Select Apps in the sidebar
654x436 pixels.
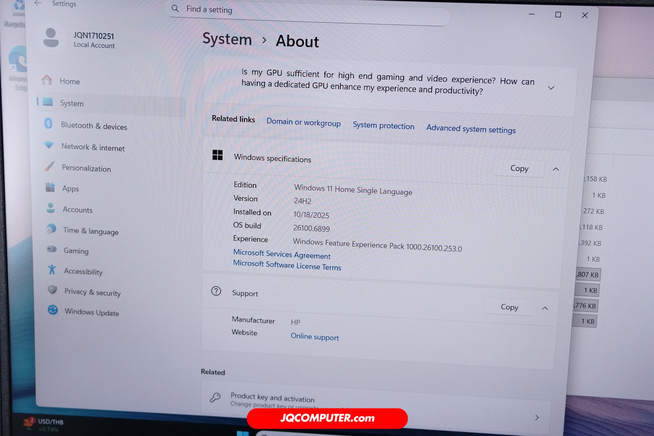70,189
